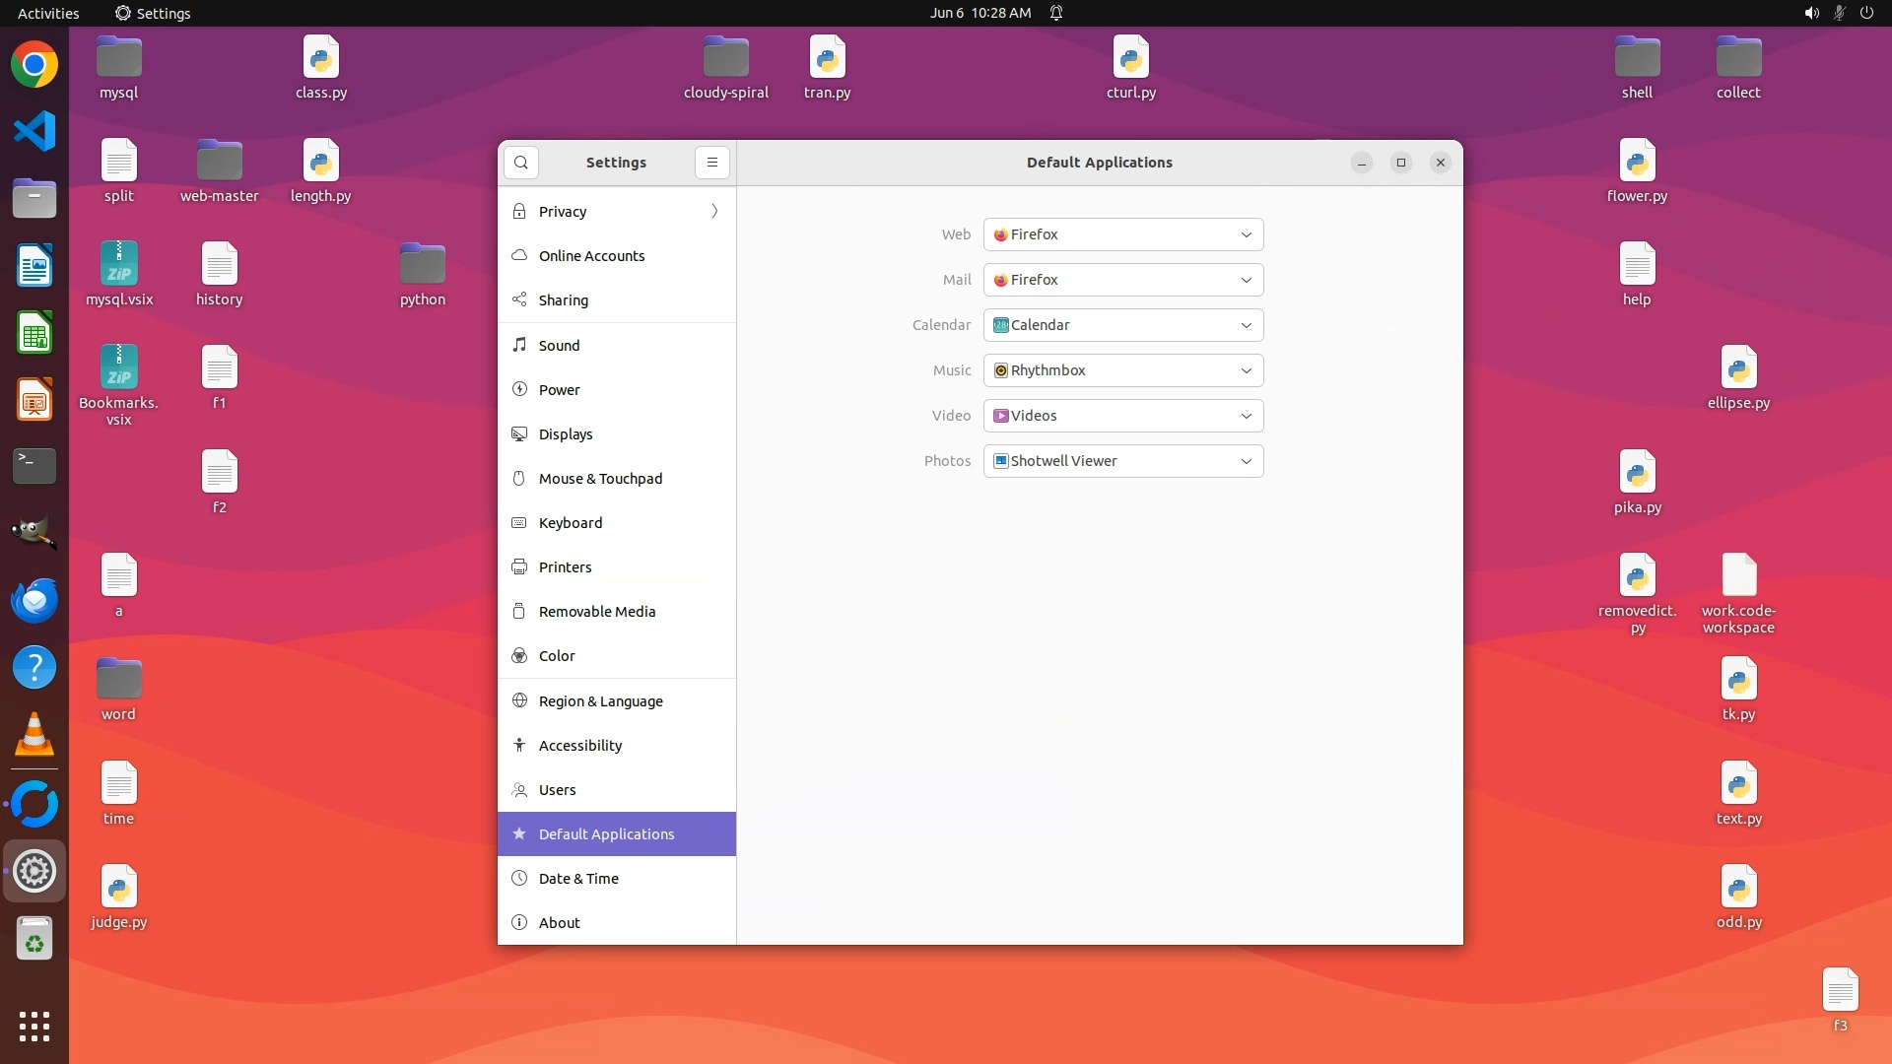Launch Visual Studio Code from the dock
The width and height of the screenshot is (1892, 1064).
pyautogui.click(x=34, y=131)
